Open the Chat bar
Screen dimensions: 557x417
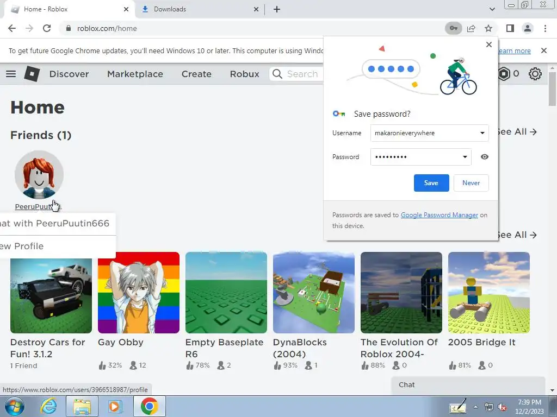coord(468,385)
